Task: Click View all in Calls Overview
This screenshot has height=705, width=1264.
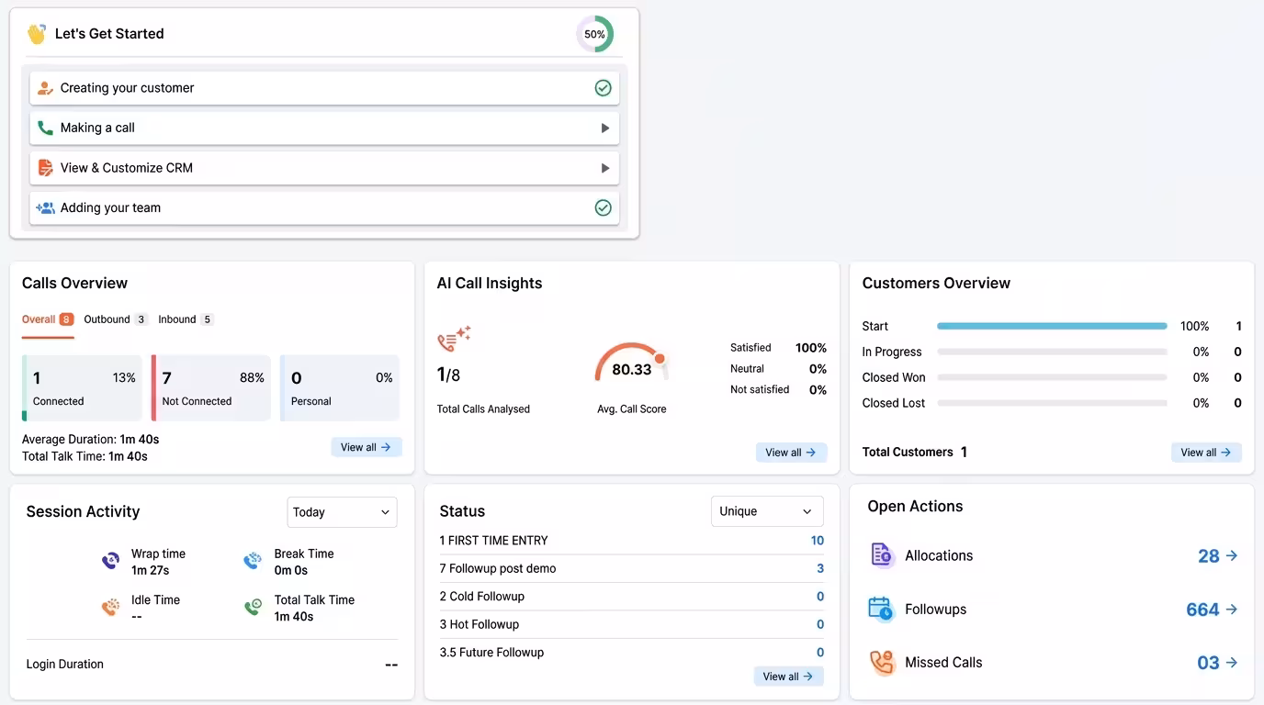Action: coord(367,447)
